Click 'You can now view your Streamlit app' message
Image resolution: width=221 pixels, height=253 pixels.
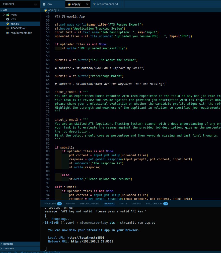(x=94, y=230)
